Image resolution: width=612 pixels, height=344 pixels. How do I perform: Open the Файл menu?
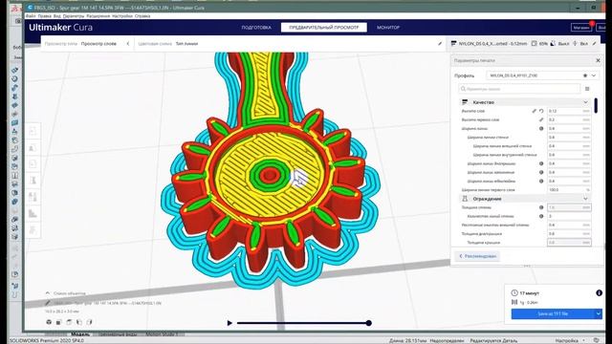coord(31,16)
